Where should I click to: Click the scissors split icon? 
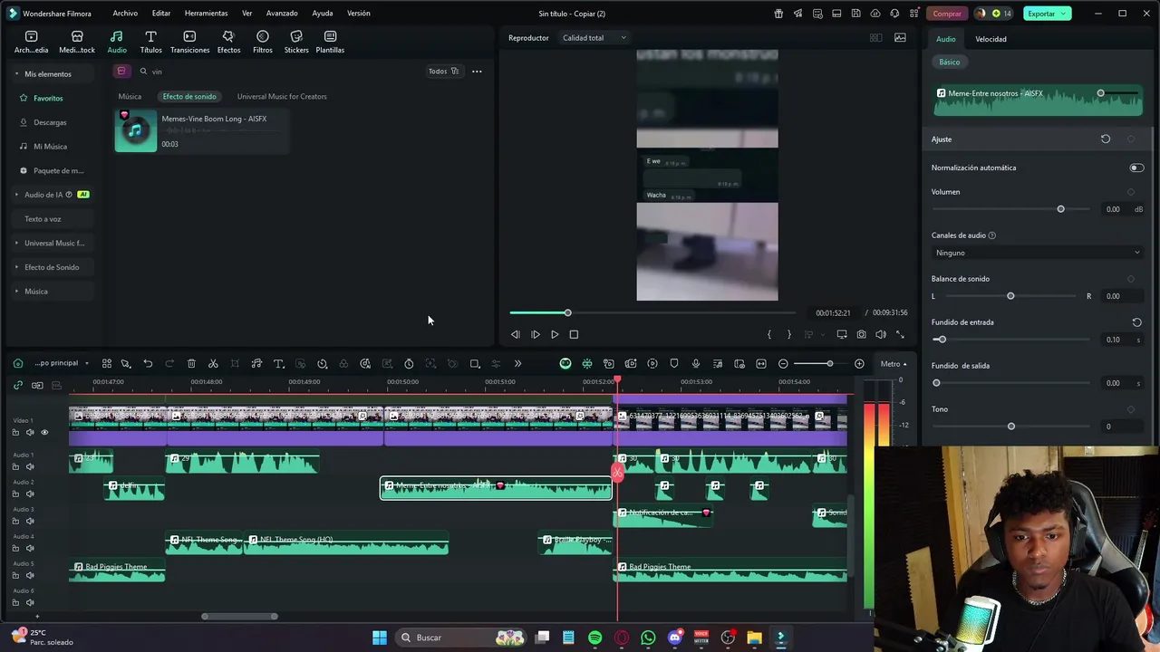(213, 363)
